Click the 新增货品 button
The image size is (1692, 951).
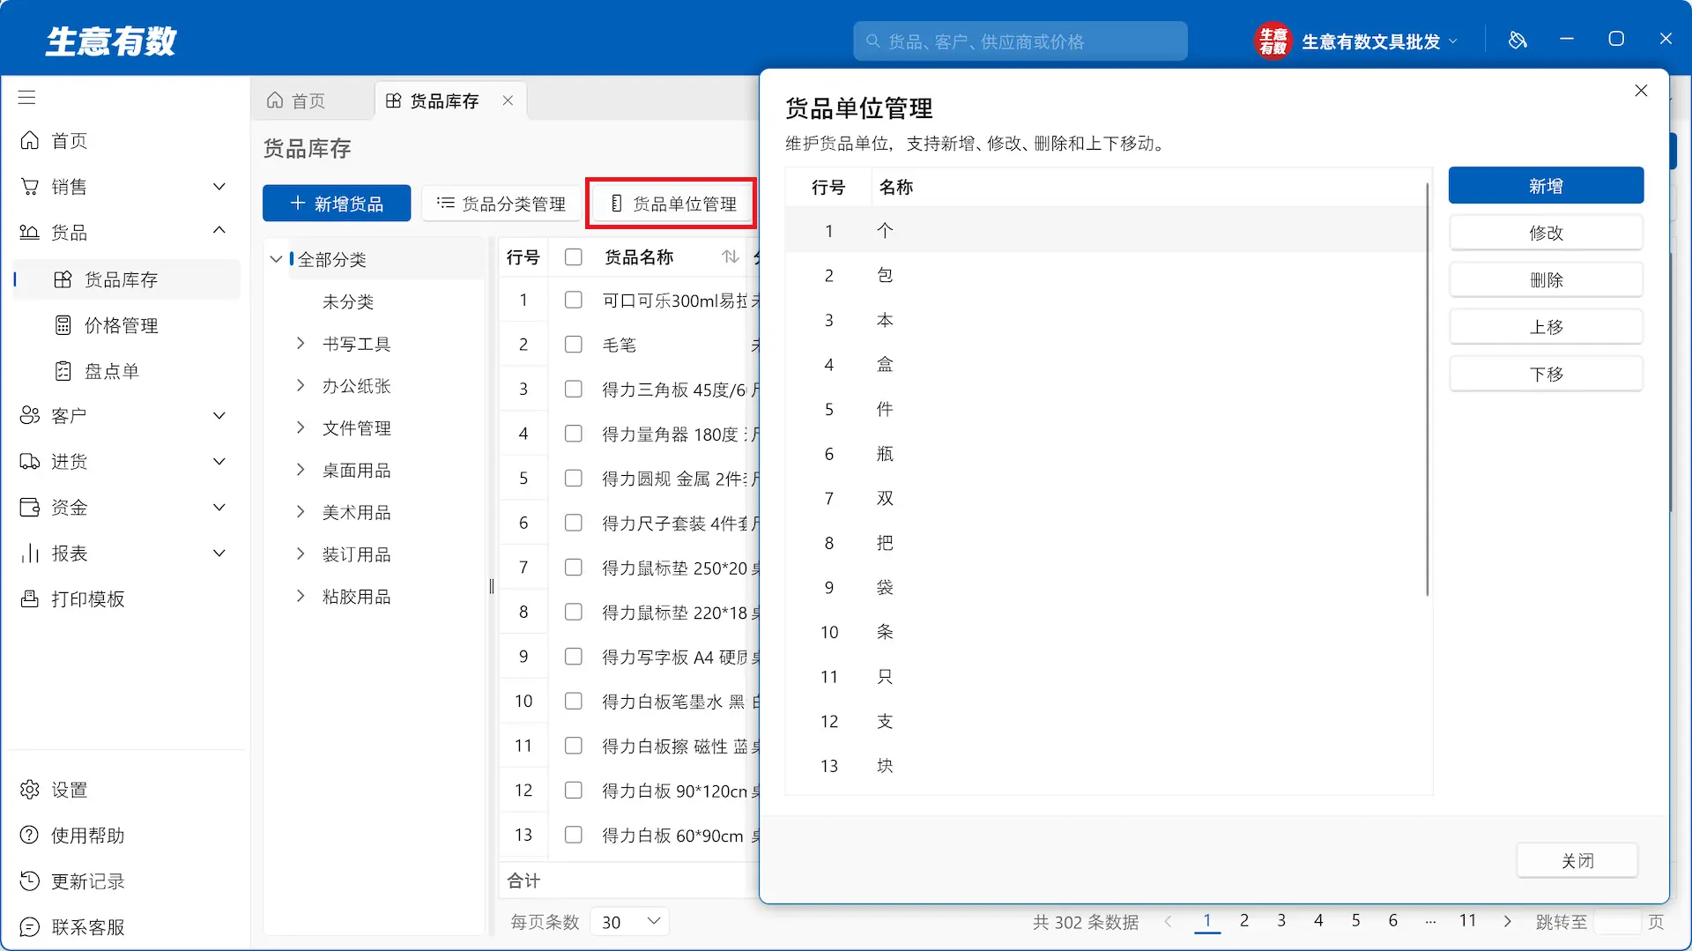pos(337,204)
